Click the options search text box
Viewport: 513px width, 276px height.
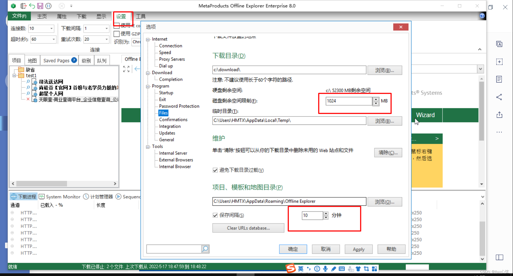coord(174,249)
